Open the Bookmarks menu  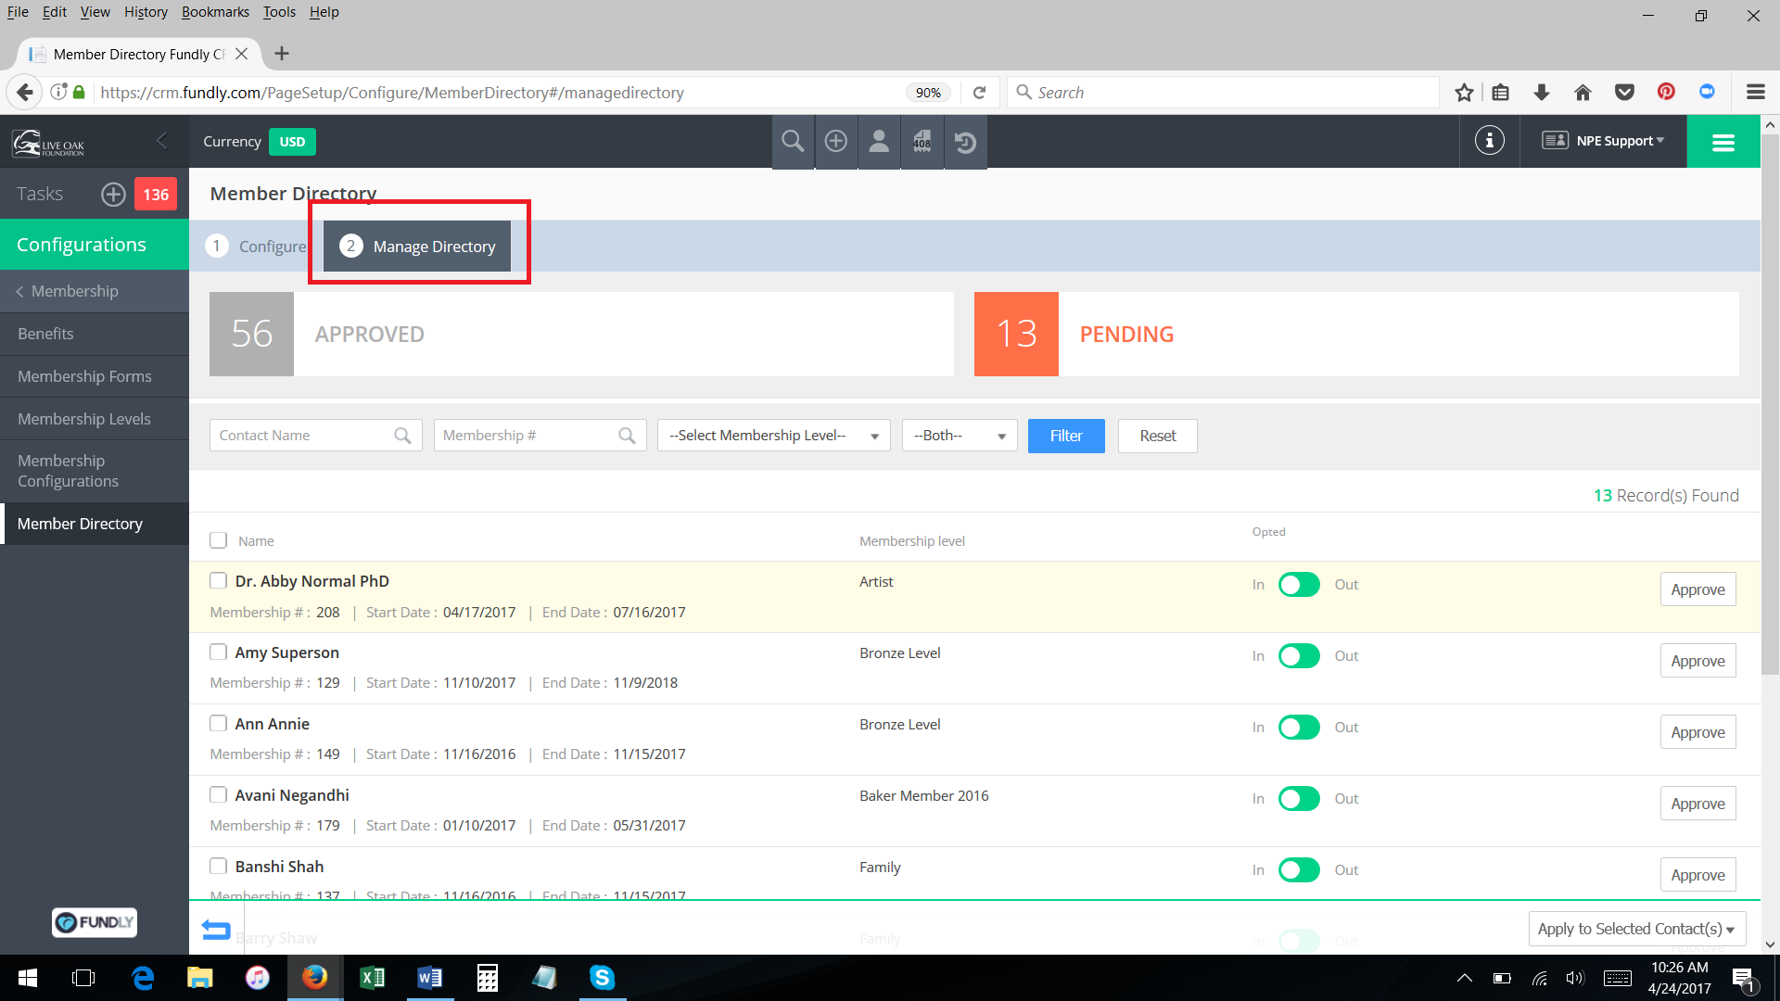pyautogui.click(x=215, y=12)
